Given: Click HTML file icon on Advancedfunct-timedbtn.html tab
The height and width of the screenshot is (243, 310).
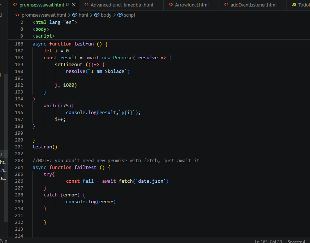Looking at the screenshot, I should (86, 5).
